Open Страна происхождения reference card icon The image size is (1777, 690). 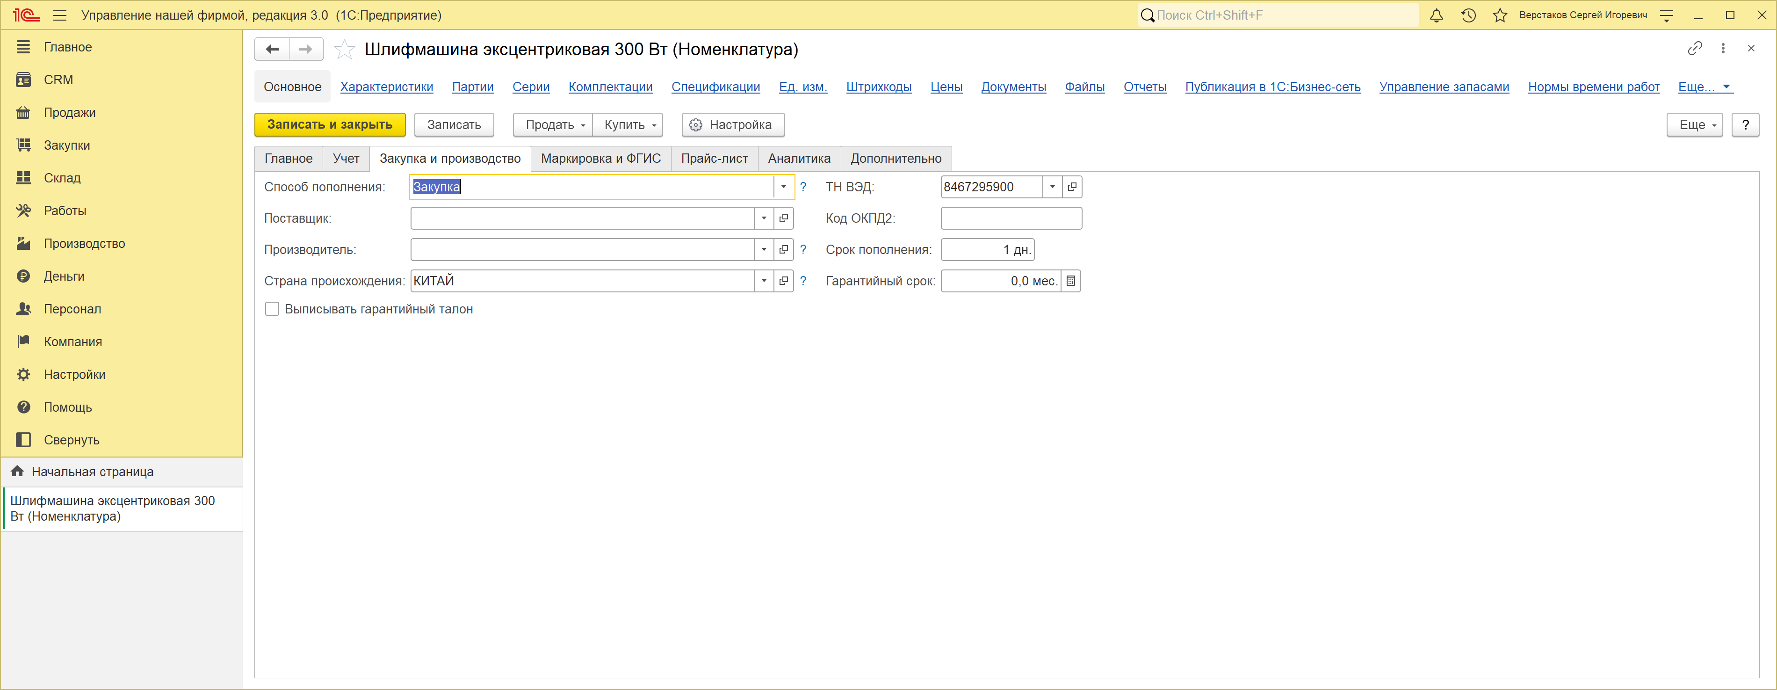click(784, 281)
